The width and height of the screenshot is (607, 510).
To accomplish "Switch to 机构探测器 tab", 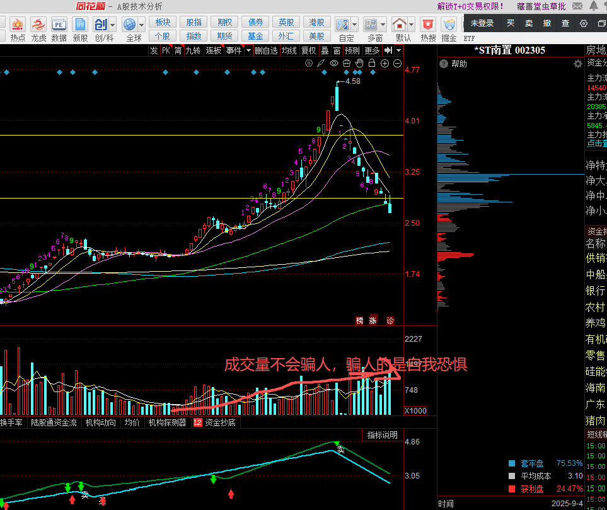I will pyautogui.click(x=167, y=422).
